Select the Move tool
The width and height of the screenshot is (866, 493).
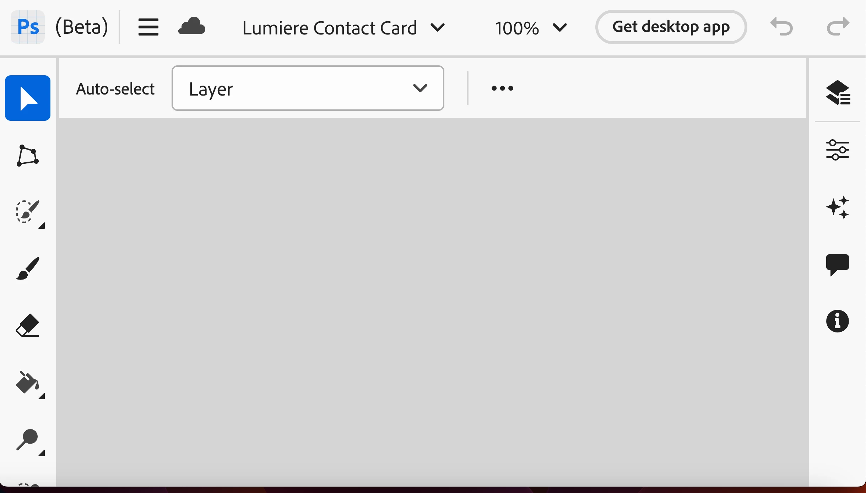click(x=28, y=98)
